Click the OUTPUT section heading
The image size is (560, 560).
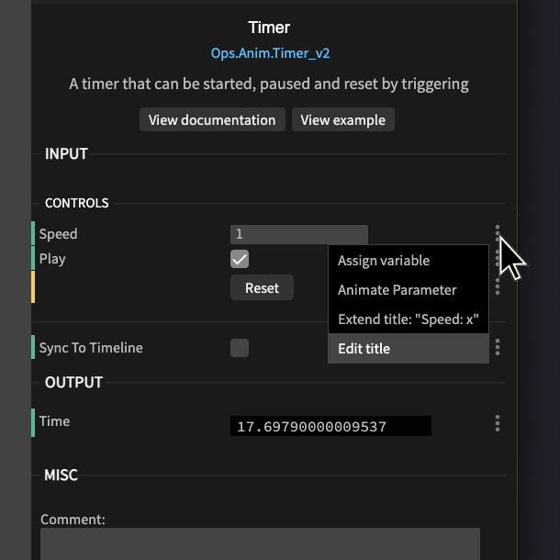[74, 383]
